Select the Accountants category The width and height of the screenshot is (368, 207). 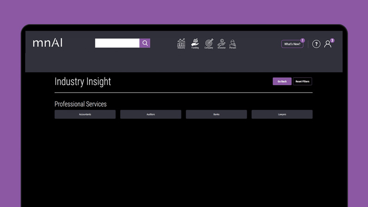(x=85, y=114)
